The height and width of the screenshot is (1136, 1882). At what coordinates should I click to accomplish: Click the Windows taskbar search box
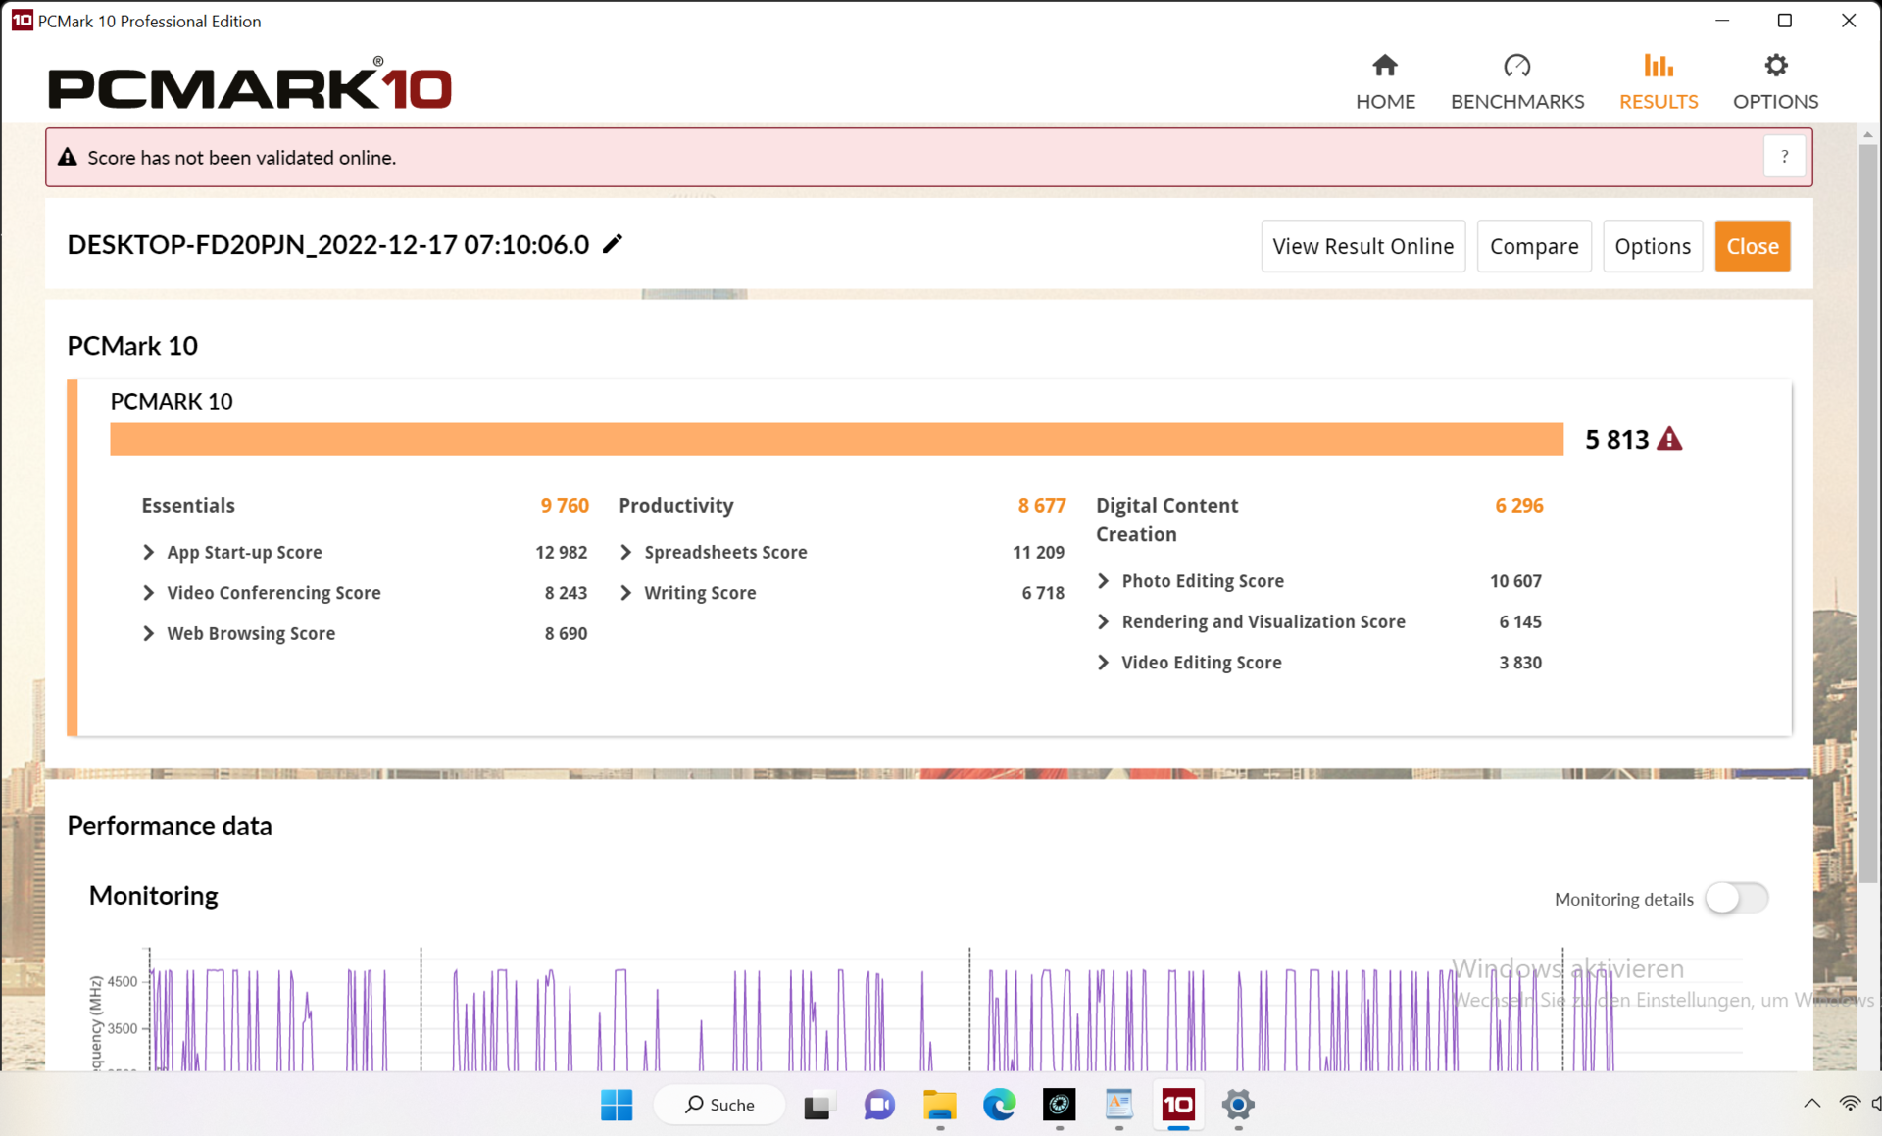click(x=719, y=1105)
